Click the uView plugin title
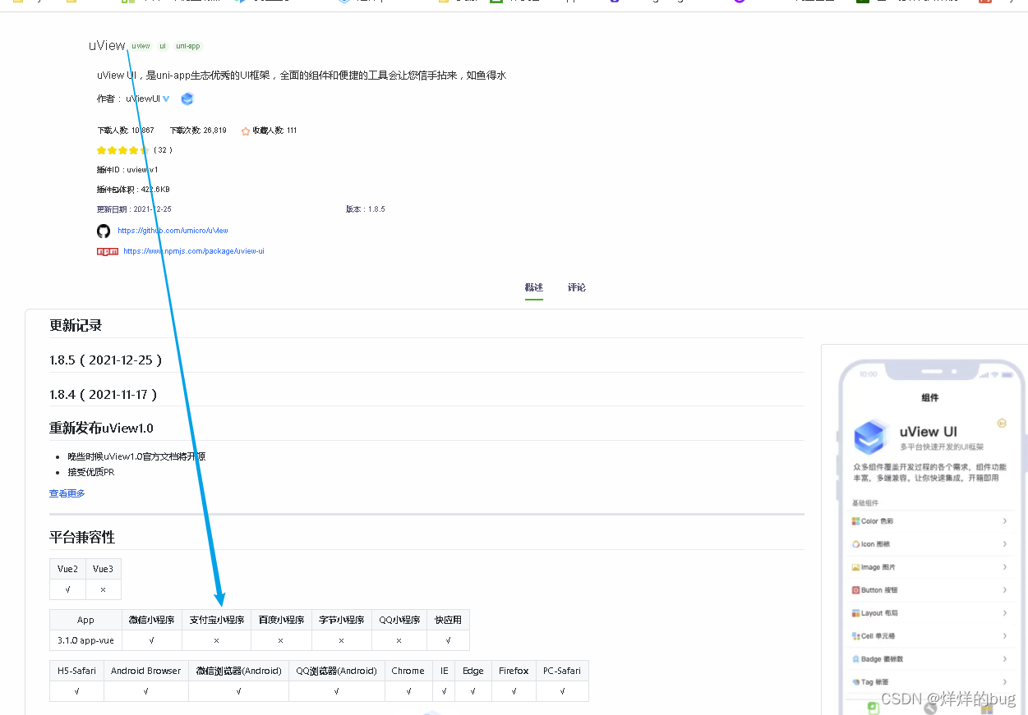 tap(107, 46)
